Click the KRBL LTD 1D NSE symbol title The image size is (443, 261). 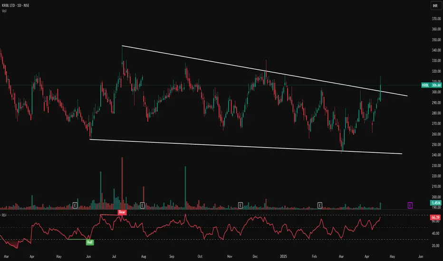(x=16, y=5)
